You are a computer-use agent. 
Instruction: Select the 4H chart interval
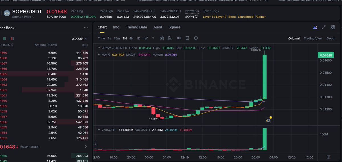(x=131, y=38)
